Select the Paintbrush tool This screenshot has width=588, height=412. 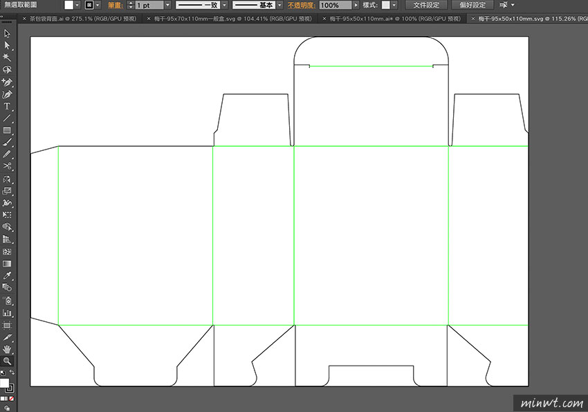pyautogui.click(x=7, y=142)
